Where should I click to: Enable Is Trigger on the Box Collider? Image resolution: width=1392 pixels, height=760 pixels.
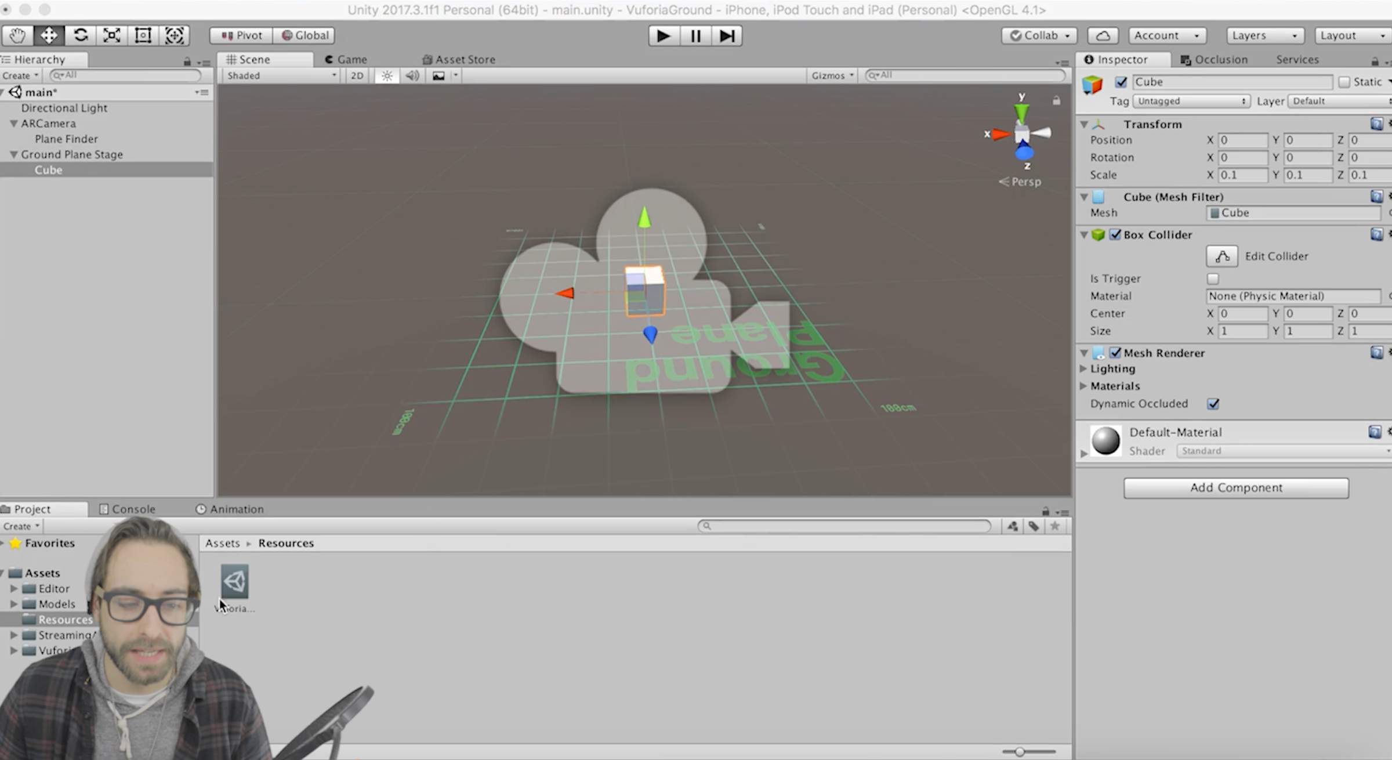(x=1213, y=278)
